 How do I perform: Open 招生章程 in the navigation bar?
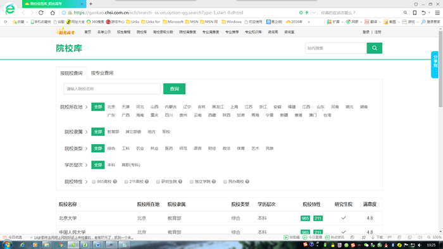pyautogui.click(x=124, y=32)
